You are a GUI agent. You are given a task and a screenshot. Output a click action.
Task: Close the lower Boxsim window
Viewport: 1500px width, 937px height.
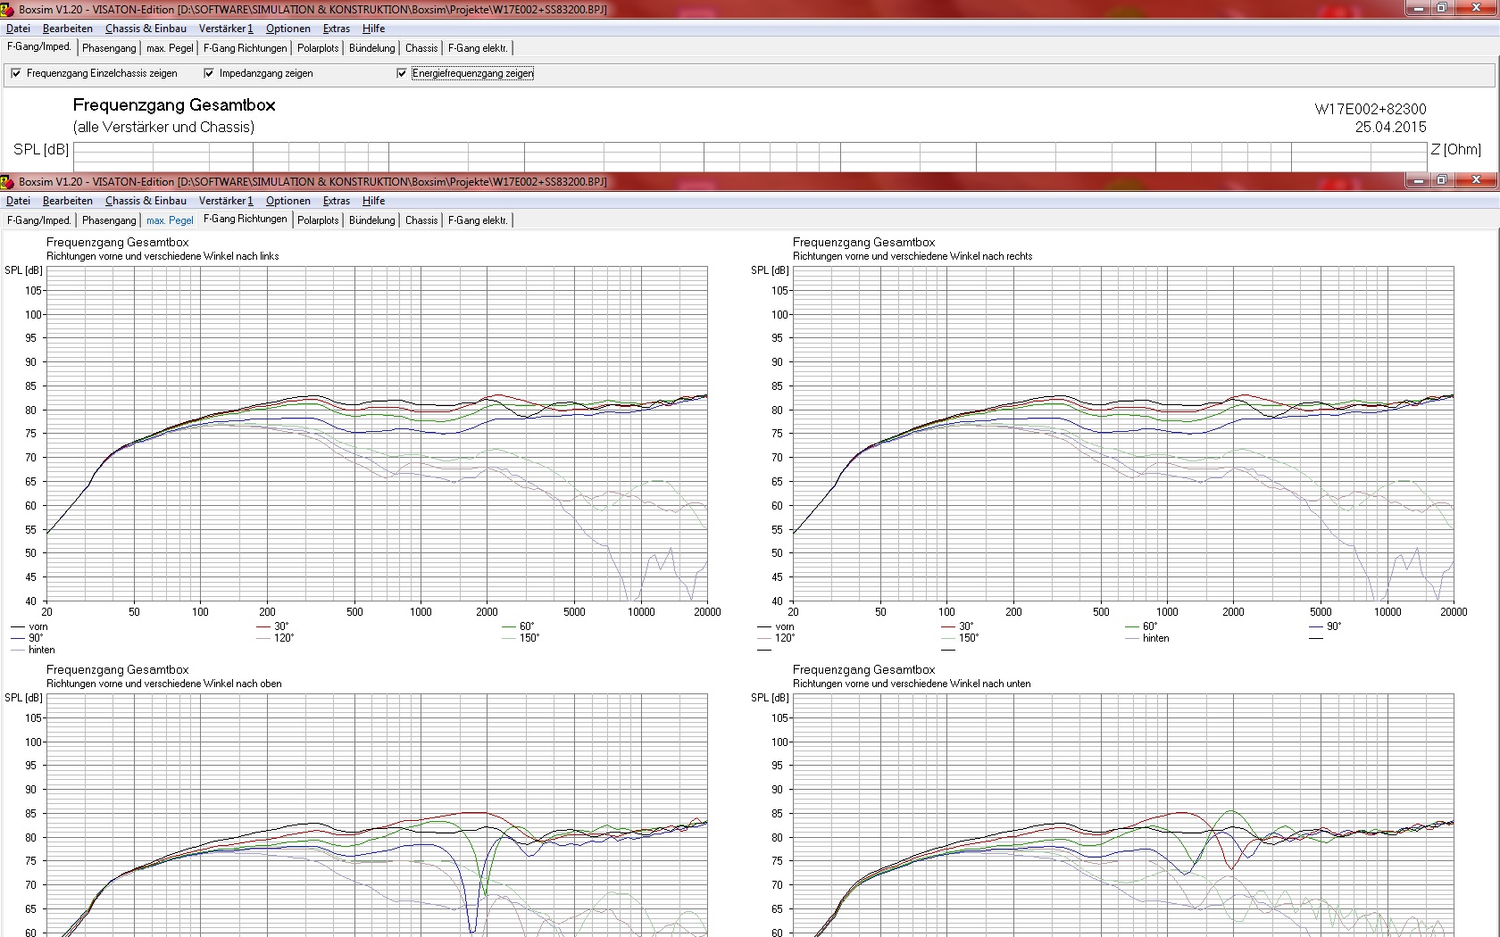point(1476,180)
